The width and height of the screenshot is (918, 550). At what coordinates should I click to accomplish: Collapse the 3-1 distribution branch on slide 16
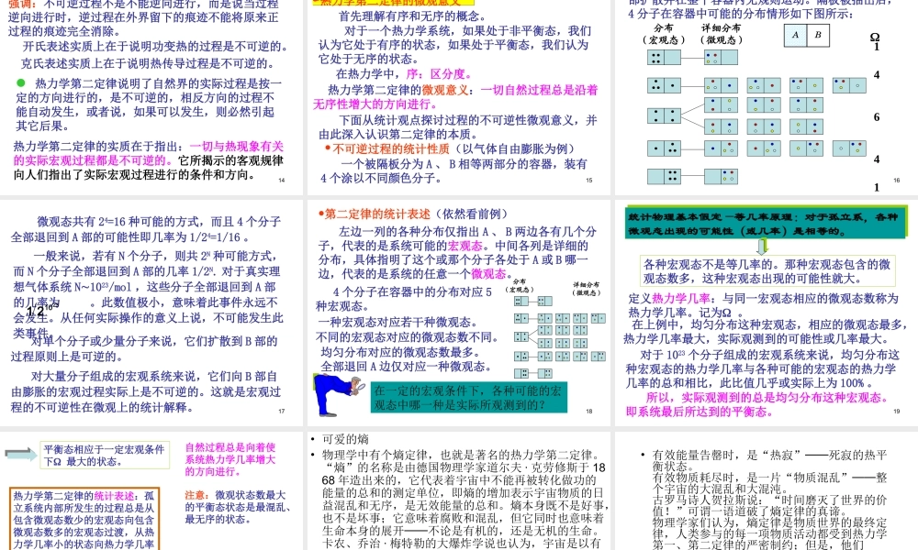pyautogui.click(x=662, y=85)
